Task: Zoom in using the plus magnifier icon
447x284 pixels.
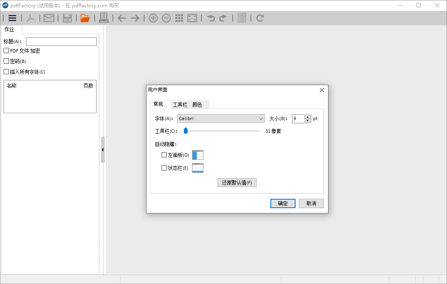Action: coord(153,18)
